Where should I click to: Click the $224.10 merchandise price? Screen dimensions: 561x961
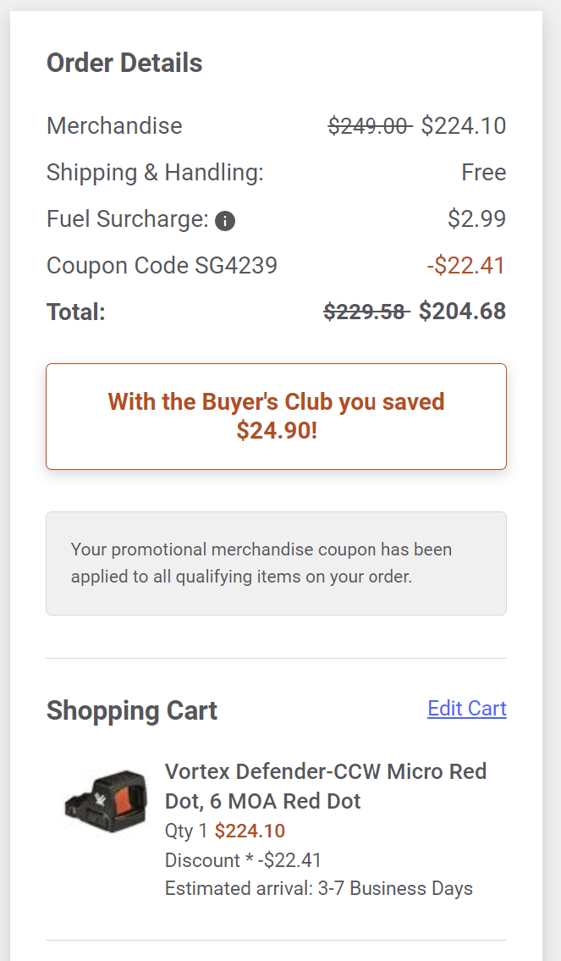point(464,125)
